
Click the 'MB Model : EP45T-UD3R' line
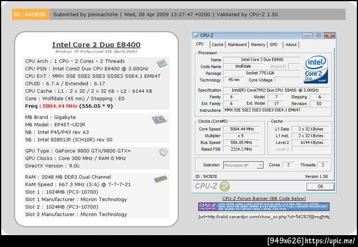pyautogui.click(x=55, y=125)
